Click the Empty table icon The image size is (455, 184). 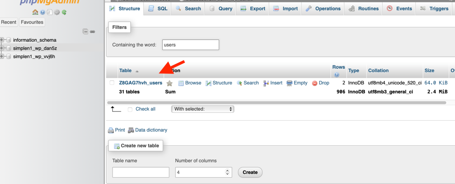coord(290,83)
